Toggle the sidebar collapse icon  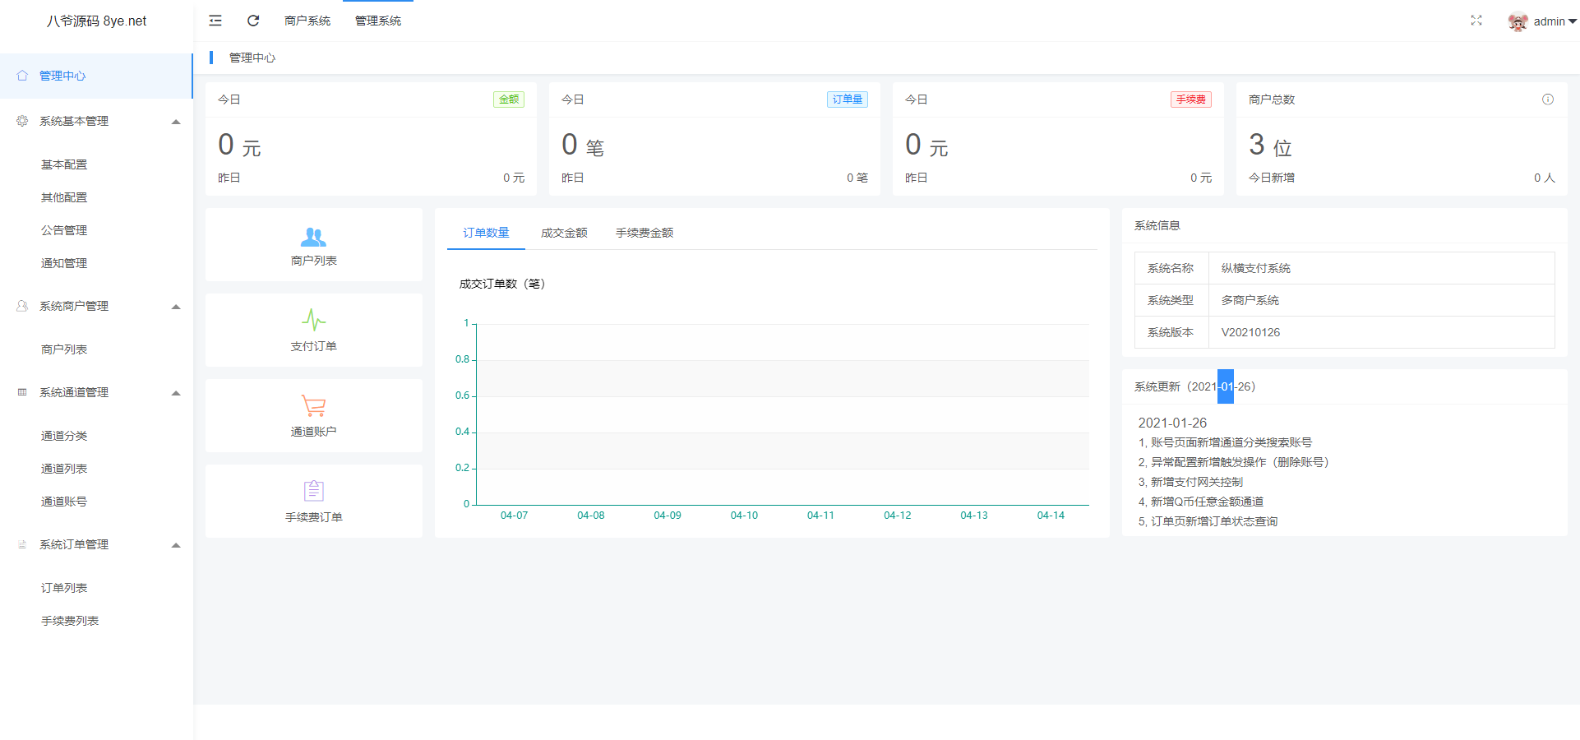click(215, 21)
